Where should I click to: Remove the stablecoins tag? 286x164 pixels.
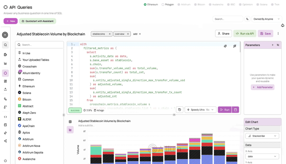[x=110, y=34]
